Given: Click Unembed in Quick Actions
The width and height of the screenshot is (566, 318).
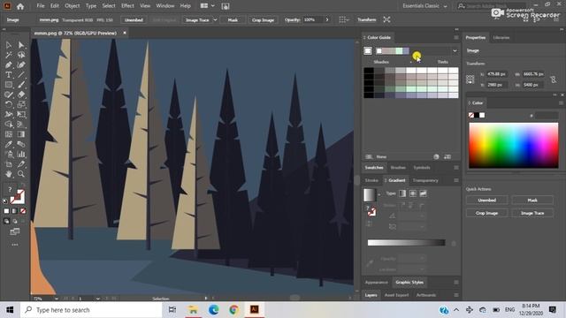Looking at the screenshot, I should 486,201.
